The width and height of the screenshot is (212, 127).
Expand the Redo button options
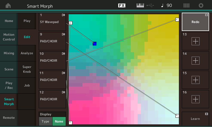point(206,15)
